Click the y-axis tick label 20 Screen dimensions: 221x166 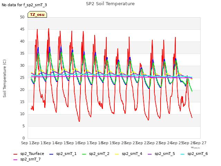[x=22, y=90]
